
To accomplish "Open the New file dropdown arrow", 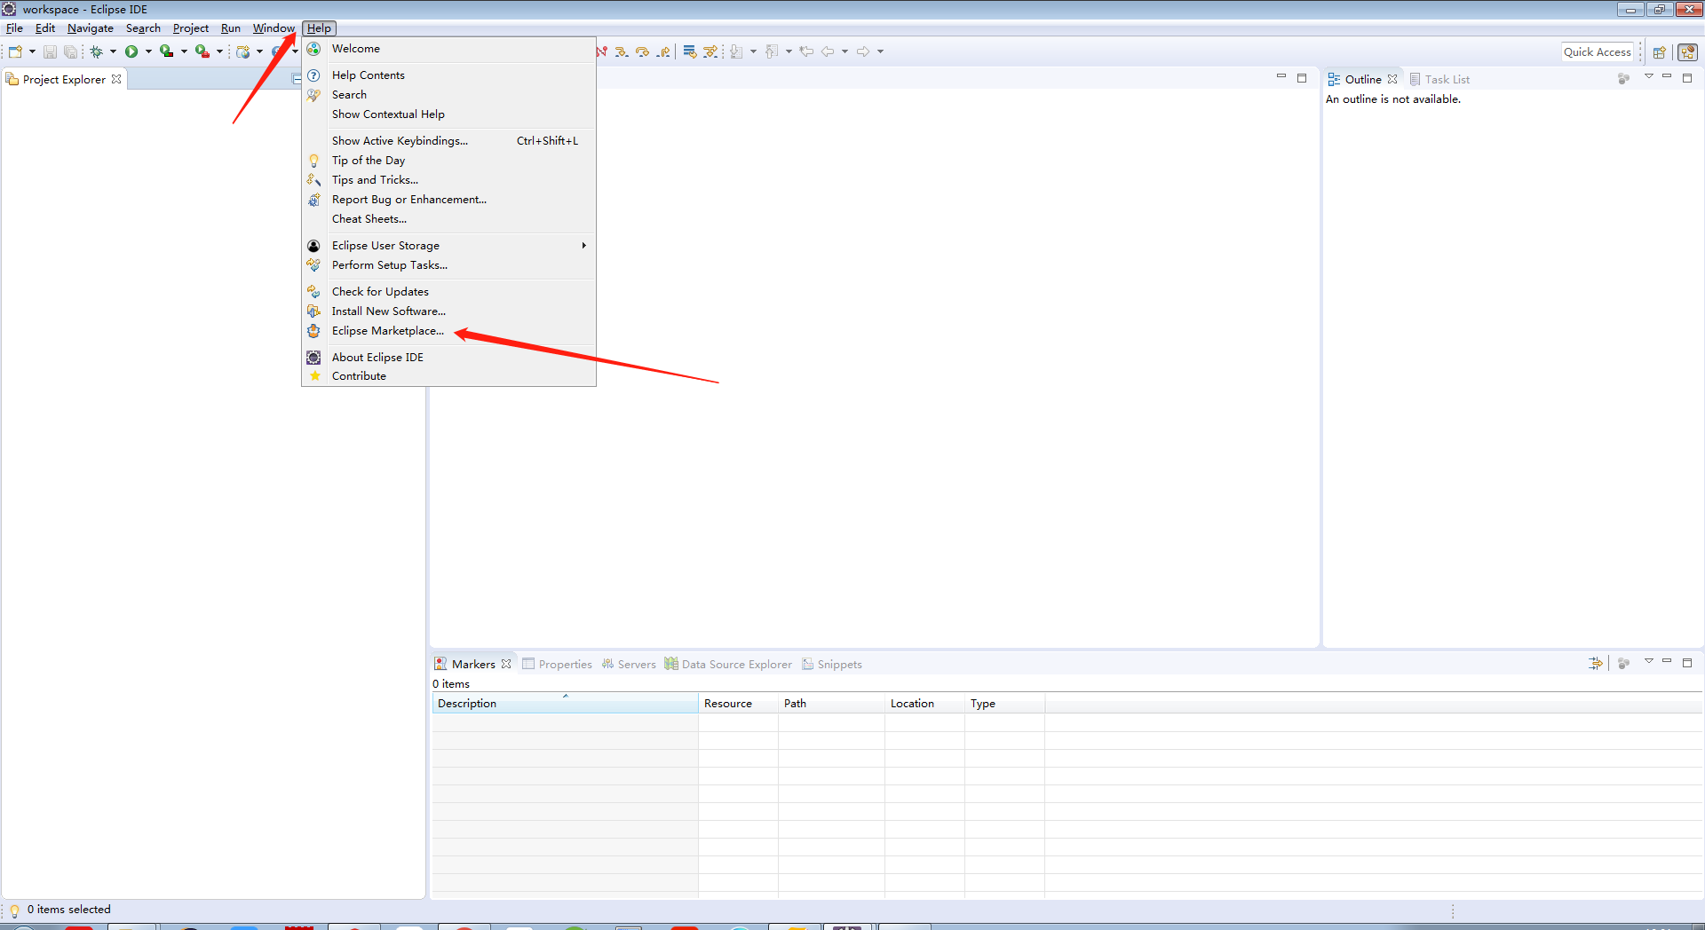I will pyautogui.click(x=32, y=51).
